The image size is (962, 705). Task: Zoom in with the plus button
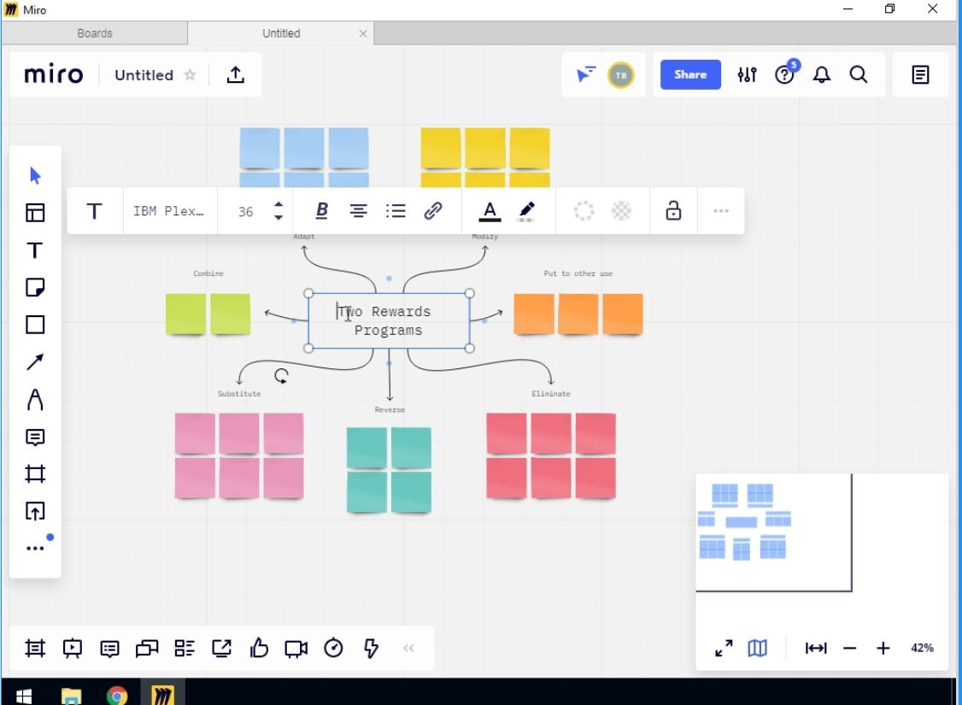pyautogui.click(x=883, y=648)
